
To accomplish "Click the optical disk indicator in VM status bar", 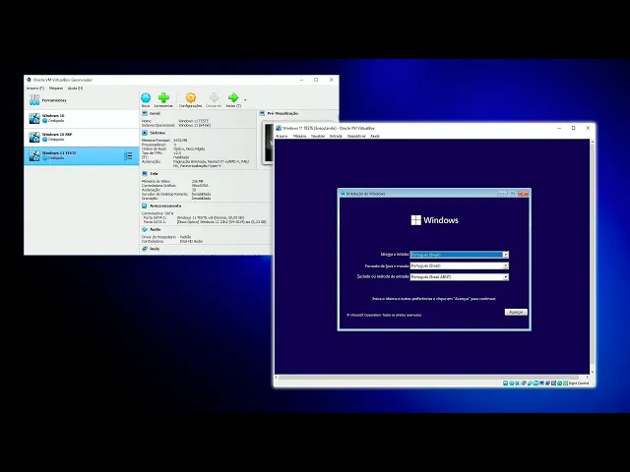I will tap(512, 383).
